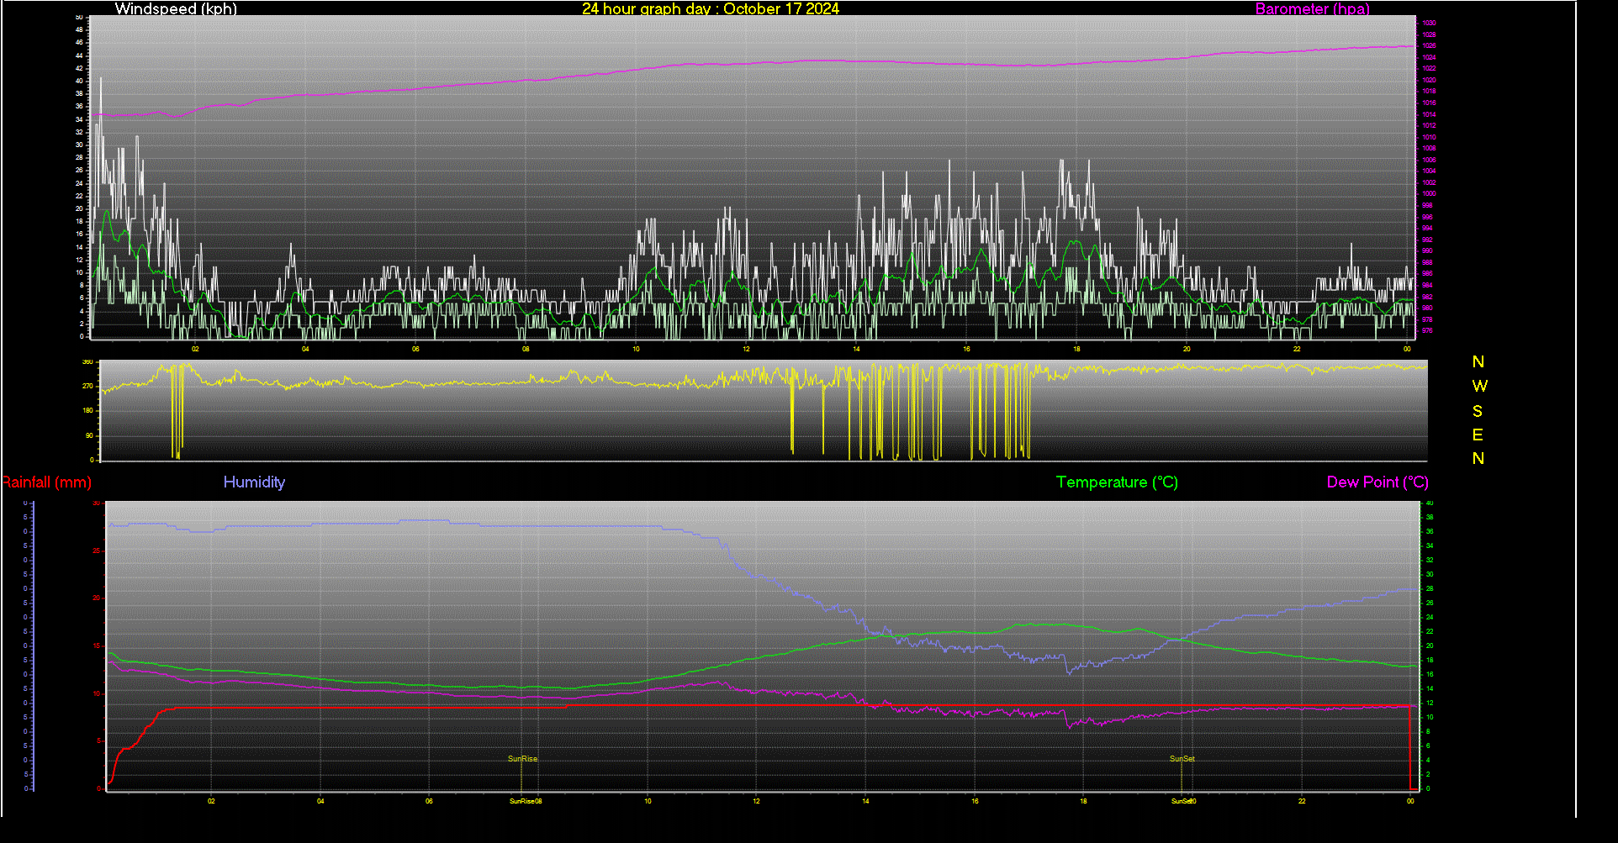Click hour "16" on the lower chart axis
Viewport: 1618px width, 843px height.
(975, 801)
